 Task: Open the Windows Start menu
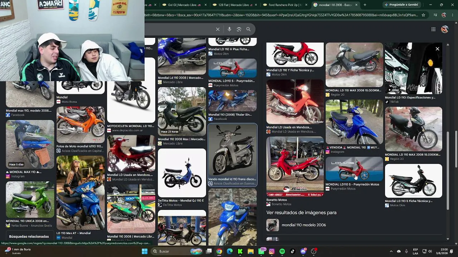tap(145, 251)
